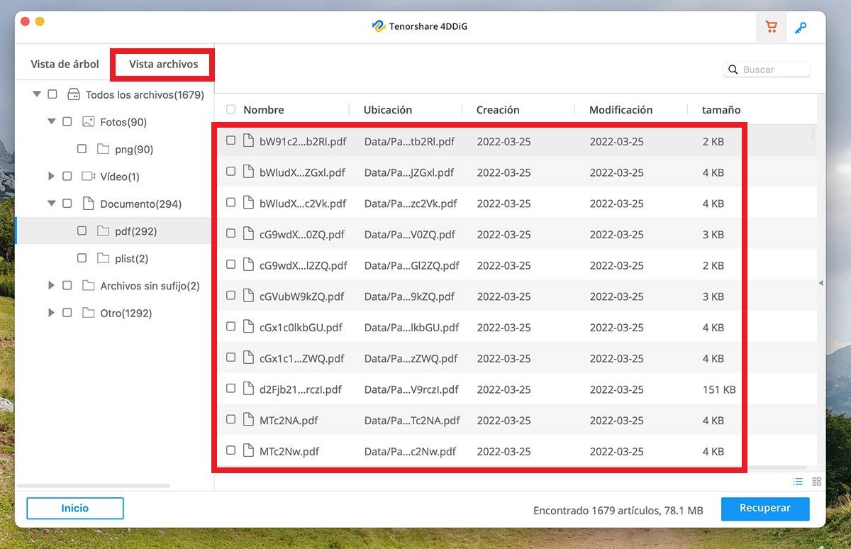Screen dimensions: 851x549
Task: Enable the select-all checkbox beside Nombre
Action: click(230, 109)
